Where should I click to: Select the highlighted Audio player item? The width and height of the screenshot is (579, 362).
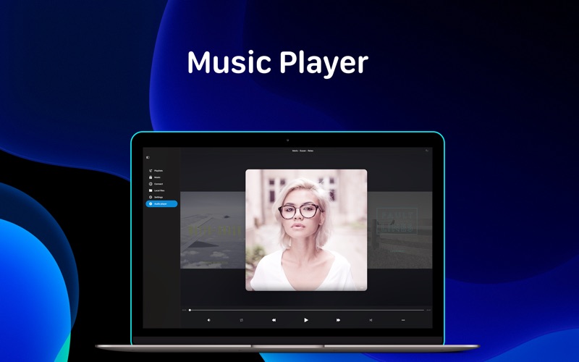pyautogui.click(x=161, y=204)
